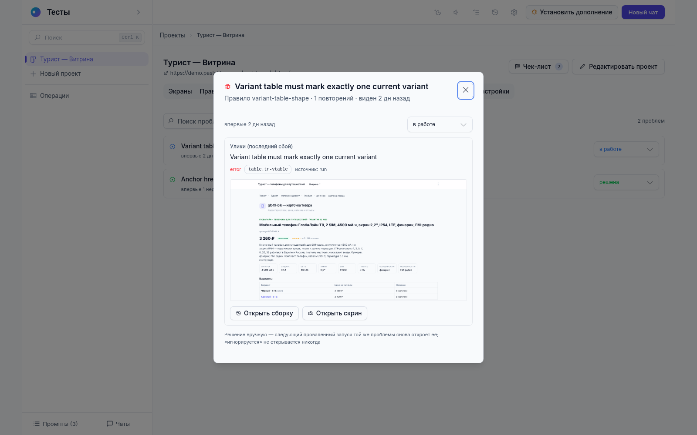The width and height of the screenshot is (697, 435).
Task: Click the flag icon on 'Чек-лист' button
Action: tap(518, 67)
